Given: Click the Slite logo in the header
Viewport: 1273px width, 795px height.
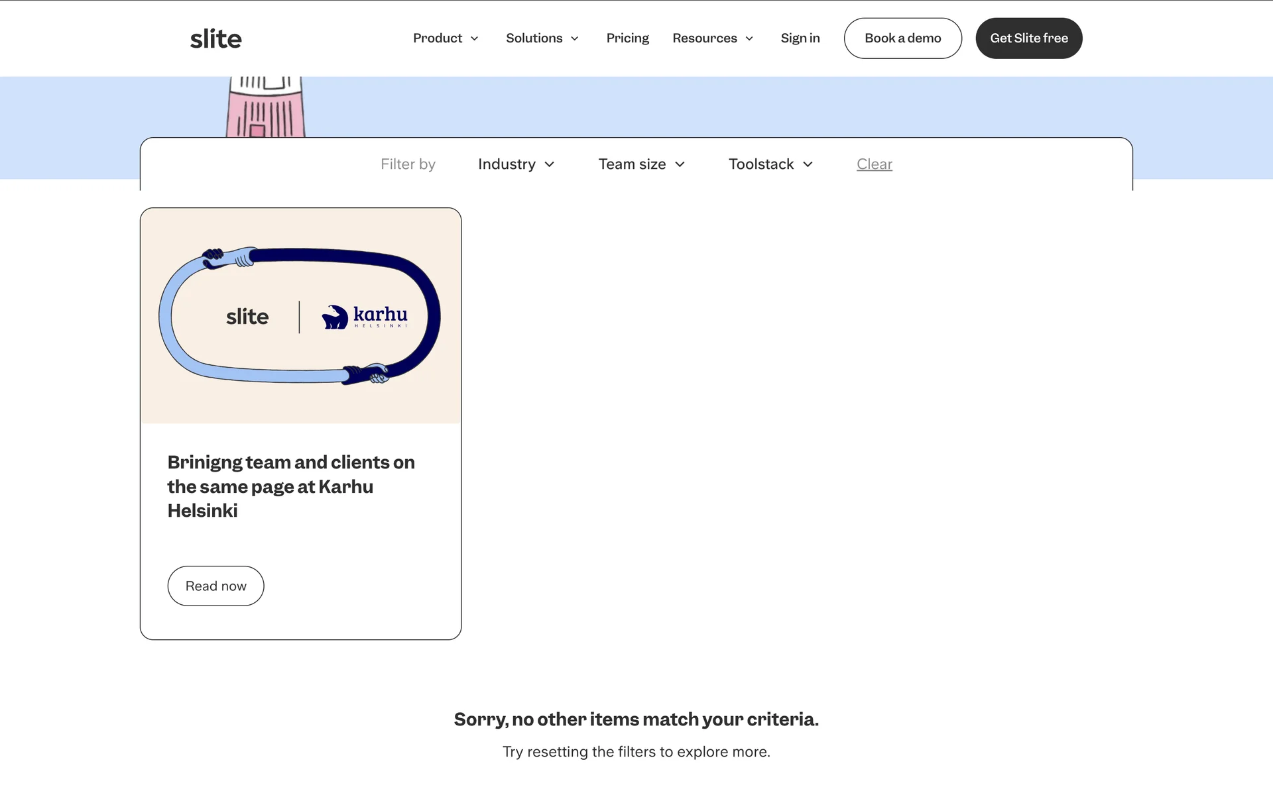Looking at the screenshot, I should point(215,38).
